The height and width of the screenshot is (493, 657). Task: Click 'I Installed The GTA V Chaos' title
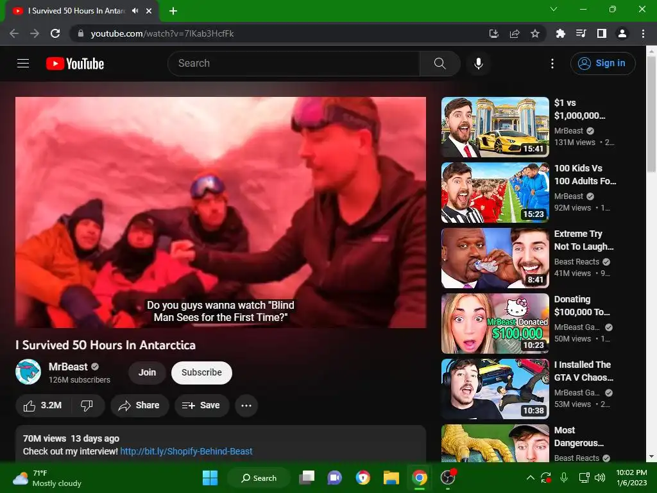(x=583, y=371)
